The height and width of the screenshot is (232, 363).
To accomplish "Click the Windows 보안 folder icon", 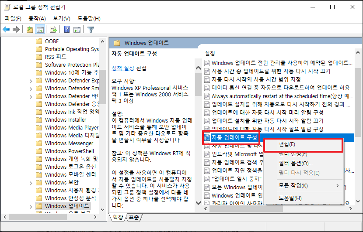I will click(39, 182).
